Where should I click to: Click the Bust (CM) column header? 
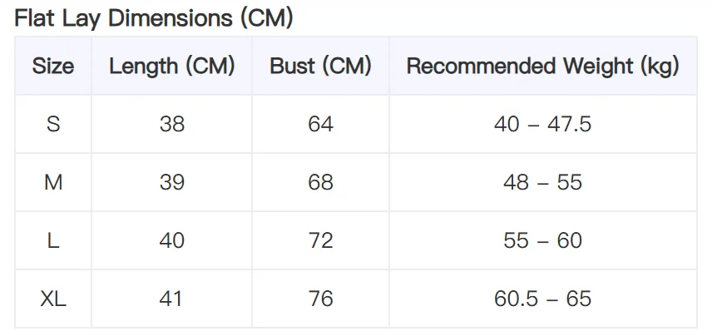click(320, 67)
